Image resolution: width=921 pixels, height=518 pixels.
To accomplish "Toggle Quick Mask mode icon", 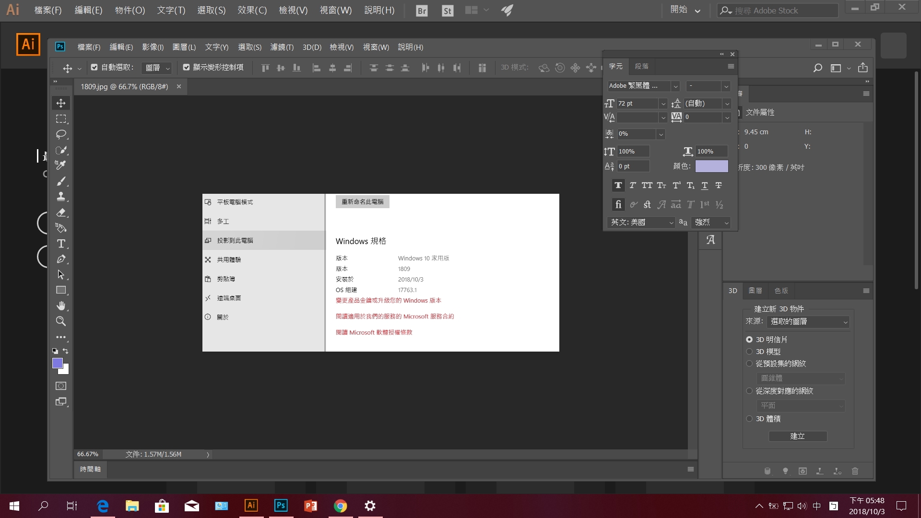I will click(61, 386).
